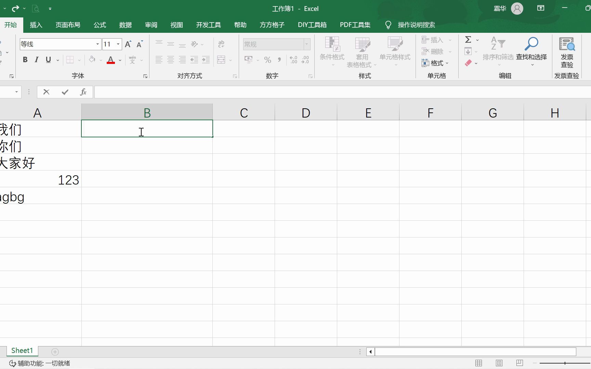The width and height of the screenshot is (591, 369).
Task: Open the font size dropdown
Action: click(x=118, y=44)
